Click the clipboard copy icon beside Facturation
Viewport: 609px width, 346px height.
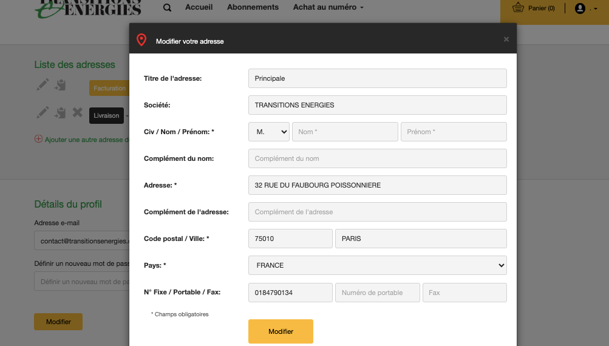[60, 85]
